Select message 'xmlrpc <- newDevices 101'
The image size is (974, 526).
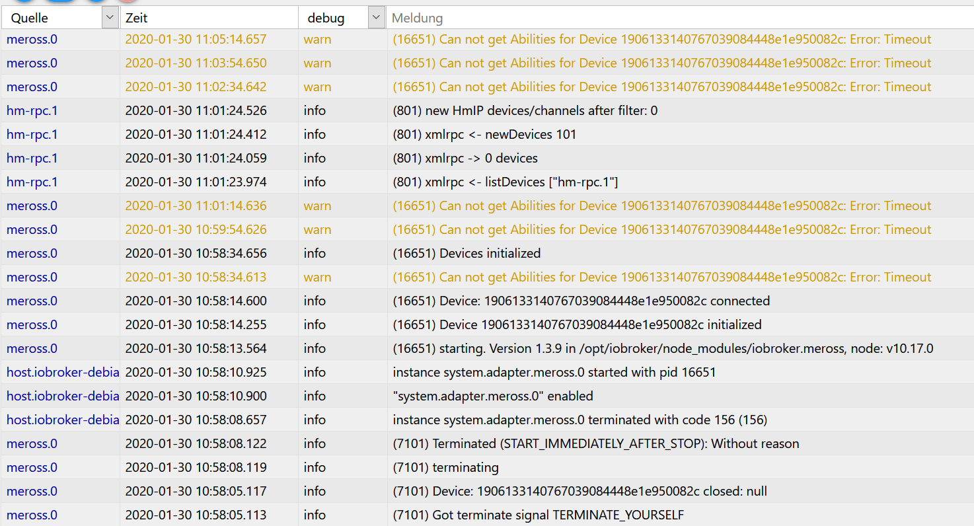[x=484, y=134]
